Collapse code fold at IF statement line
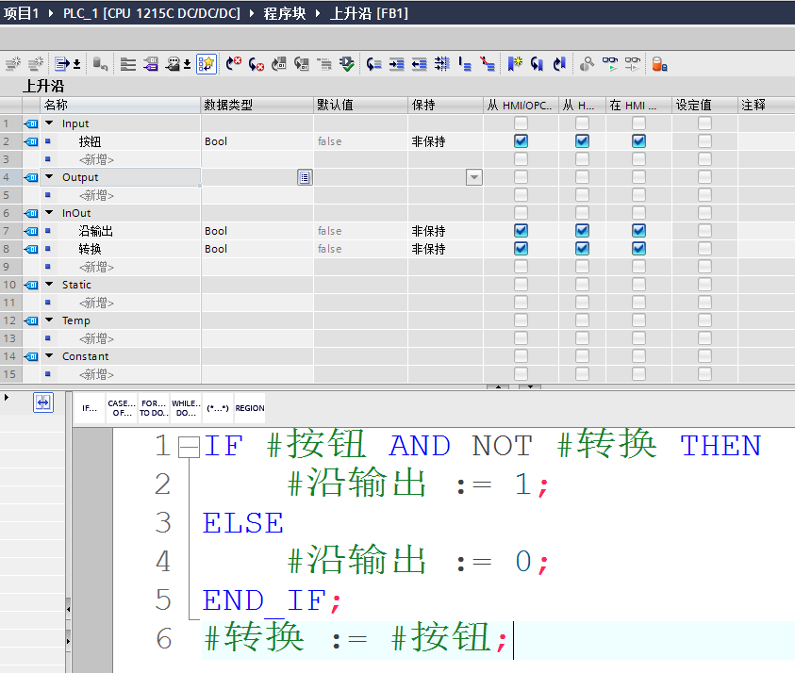The image size is (795, 673). coord(189,447)
